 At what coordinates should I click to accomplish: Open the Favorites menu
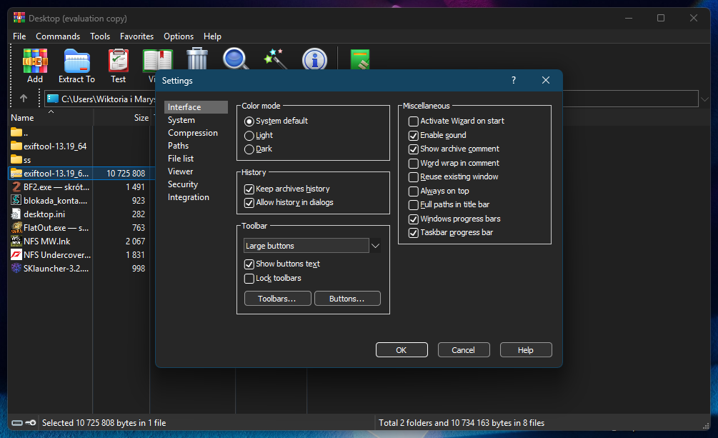point(136,36)
